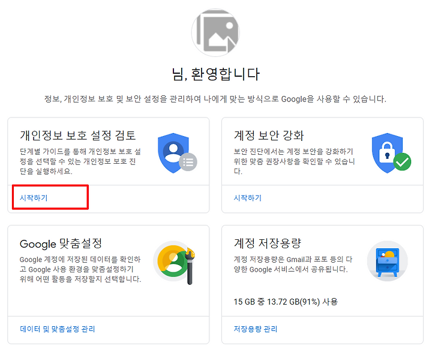The image size is (432, 358).
Task: Click the Google 맞춤설정 heading
Action: point(61,243)
